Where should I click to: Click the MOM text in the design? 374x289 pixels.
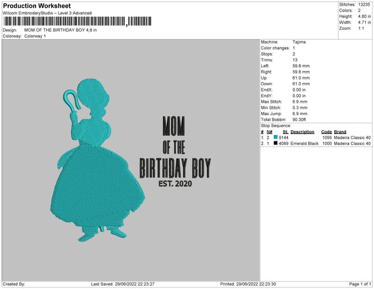click(174, 126)
